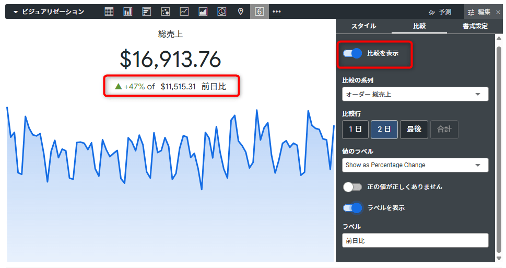
Task: Select the 最後 comparison row button
Action: (x=414, y=130)
